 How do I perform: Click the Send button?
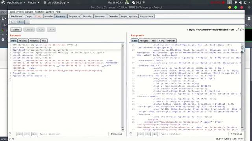16,30
